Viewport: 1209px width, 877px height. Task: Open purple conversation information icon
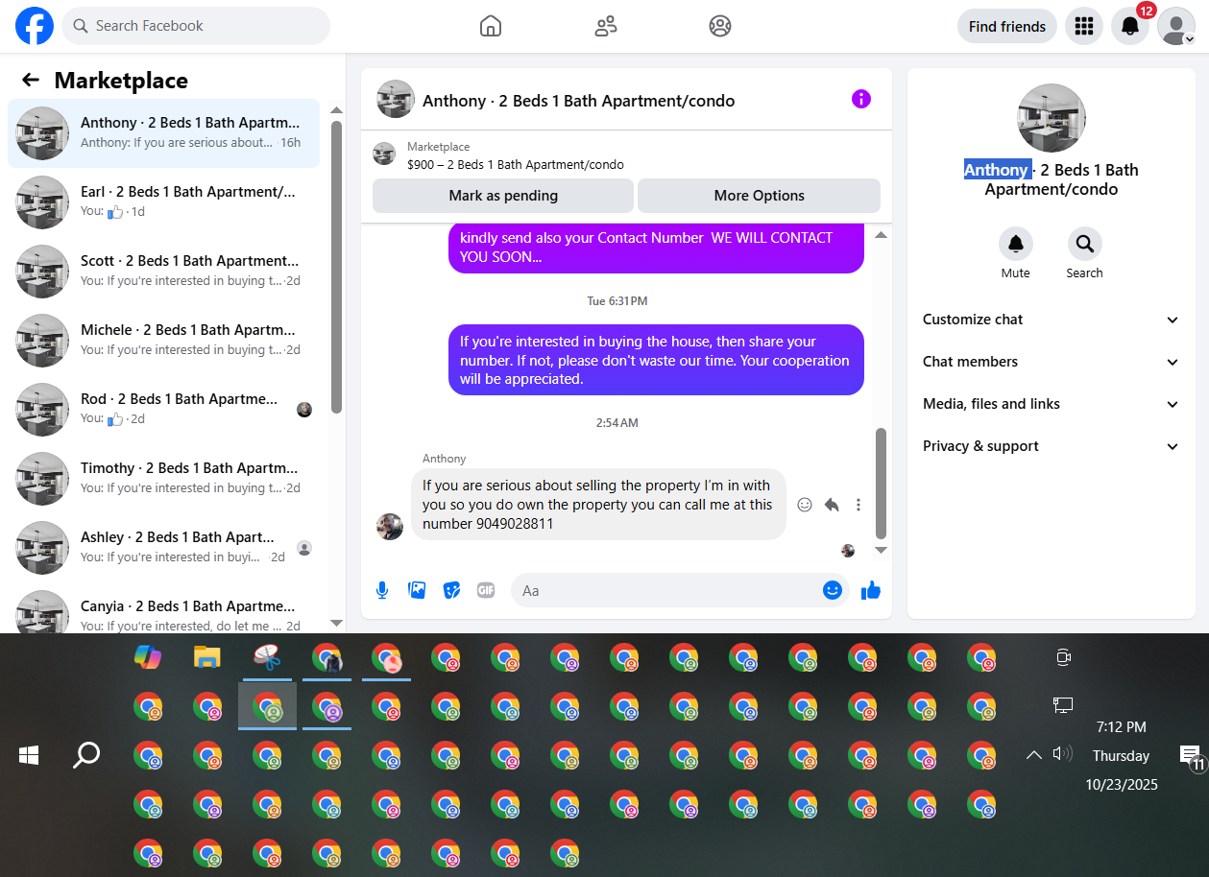point(861,99)
